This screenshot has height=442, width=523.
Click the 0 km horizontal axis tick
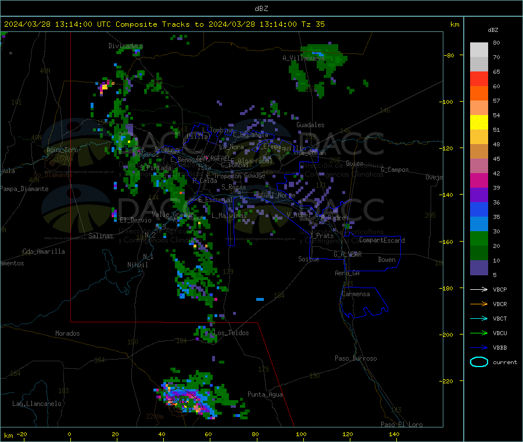click(x=69, y=434)
